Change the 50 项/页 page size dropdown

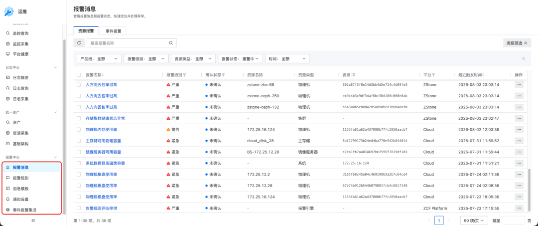(475, 220)
